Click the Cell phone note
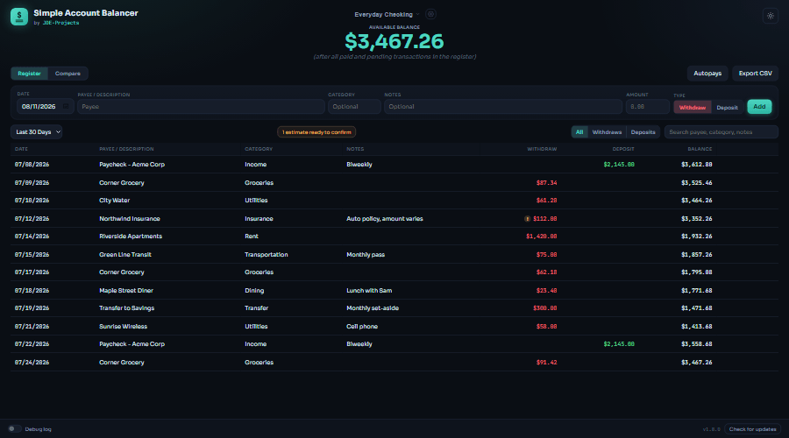This screenshot has width=789, height=438. click(362, 327)
